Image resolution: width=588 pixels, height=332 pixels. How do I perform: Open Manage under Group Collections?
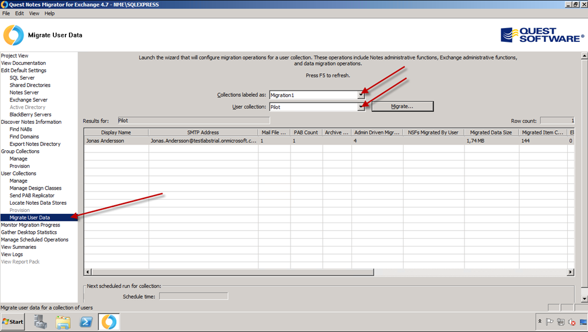click(x=18, y=159)
